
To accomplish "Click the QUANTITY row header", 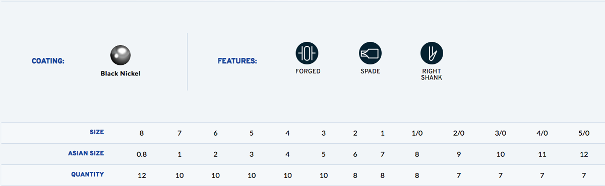I will point(88,174).
